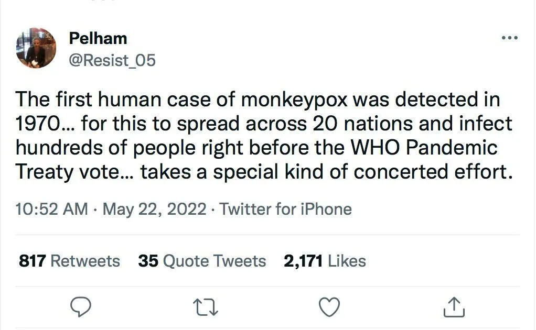Image resolution: width=536 pixels, height=330 pixels.
Task: Click the Pelham display name
Action: 98,38
